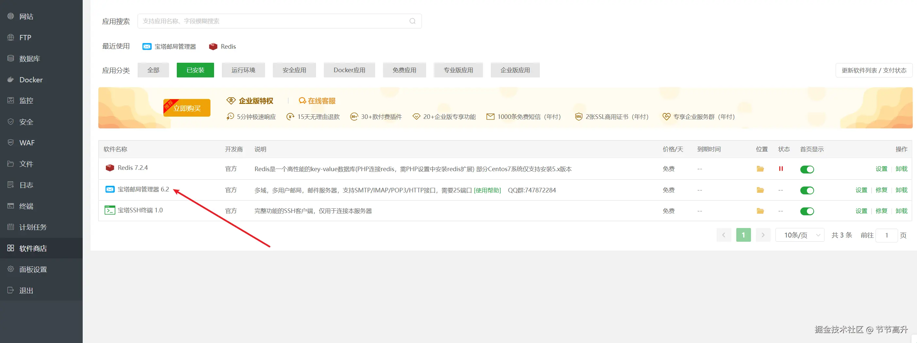Click the red paused status icon for Redis
This screenshot has width=917, height=343.
(x=781, y=169)
